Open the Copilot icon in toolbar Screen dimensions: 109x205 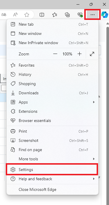point(105,15)
